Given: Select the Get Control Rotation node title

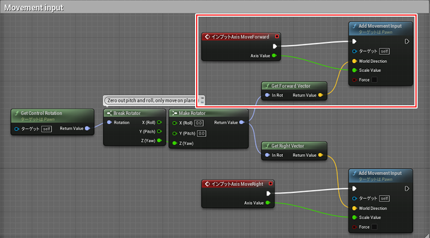Looking at the screenshot, I should point(43,113).
